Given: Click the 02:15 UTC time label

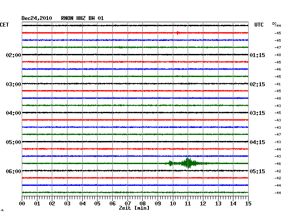Looking at the screenshot, I should pos(257,84).
